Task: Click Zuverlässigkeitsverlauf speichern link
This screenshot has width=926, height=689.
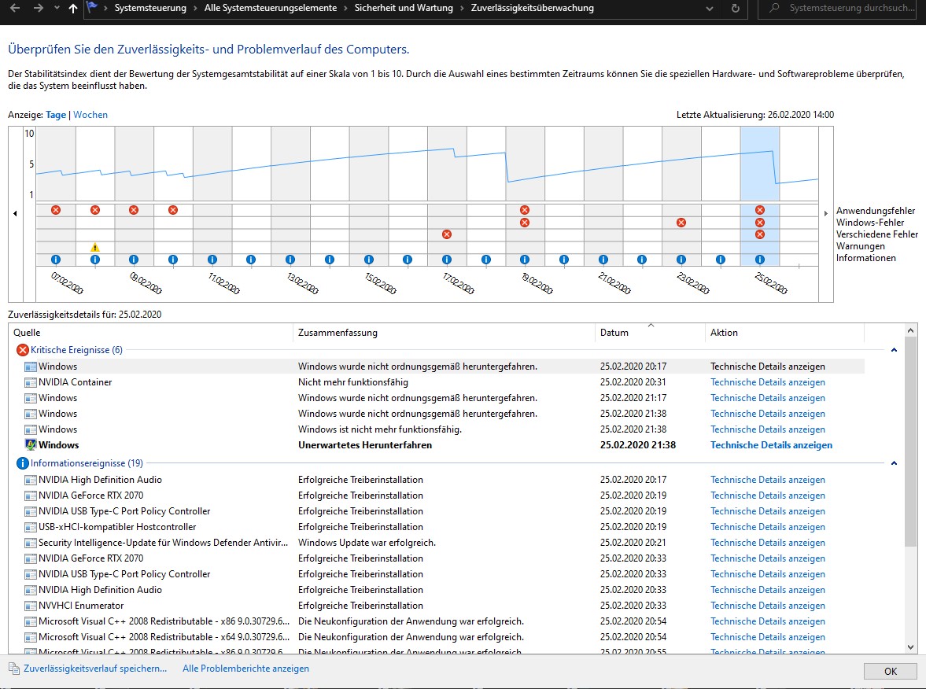Action: 95,669
